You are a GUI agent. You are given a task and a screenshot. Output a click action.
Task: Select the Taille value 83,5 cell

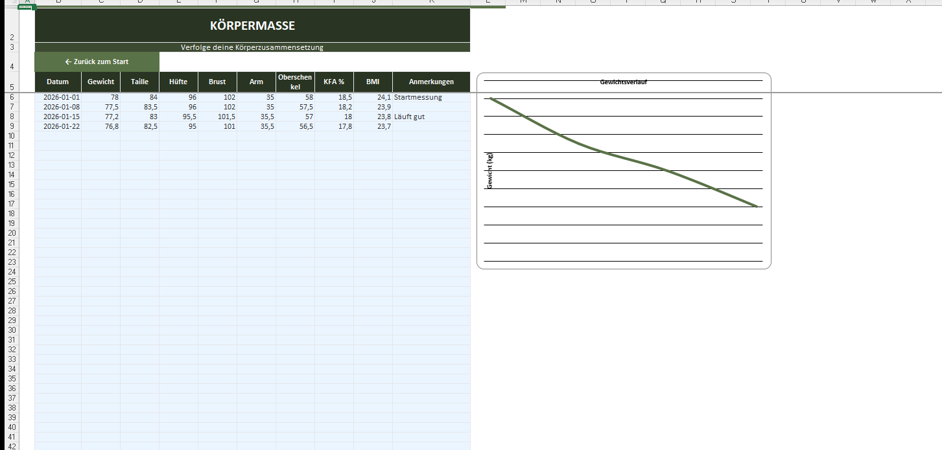click(140, 107)
